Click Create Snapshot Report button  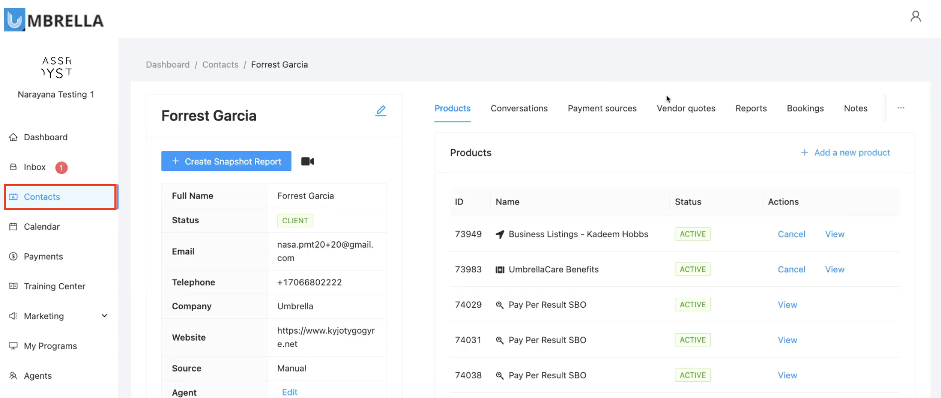click(226, 162)
